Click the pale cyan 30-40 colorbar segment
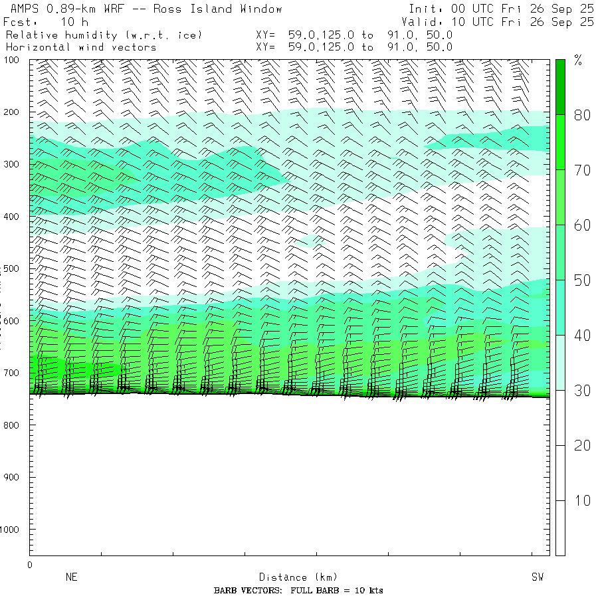 tap(560, 363)
